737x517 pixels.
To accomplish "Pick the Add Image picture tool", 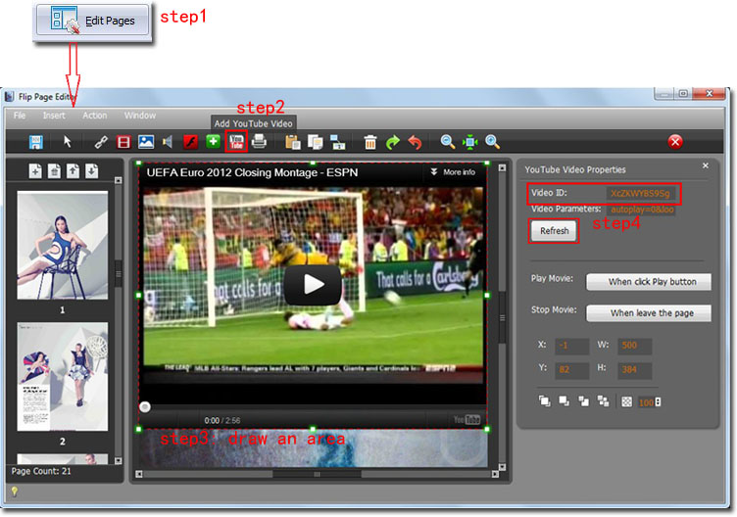I will [146, 142].
